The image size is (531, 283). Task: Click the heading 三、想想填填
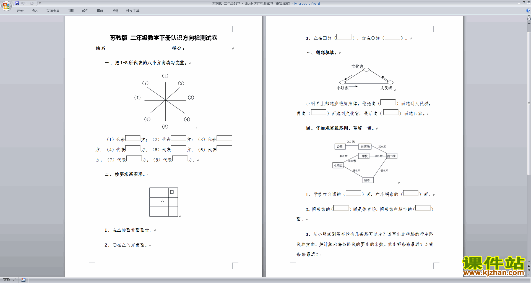pyautogui.click(x=321, y=52)
